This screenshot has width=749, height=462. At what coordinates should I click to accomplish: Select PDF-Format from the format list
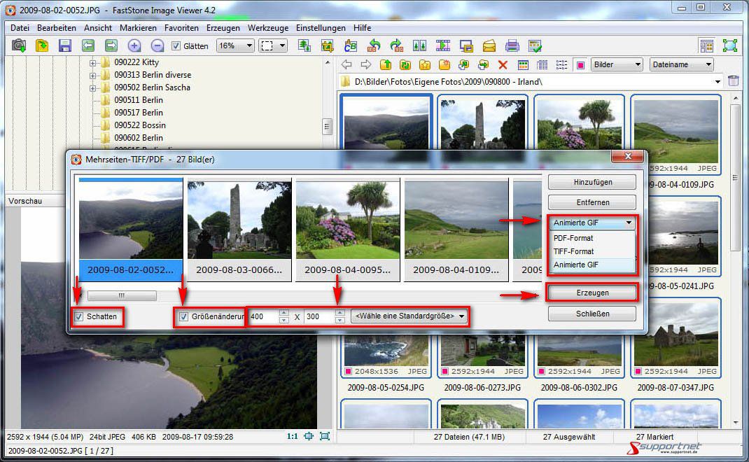click(573, 238)
